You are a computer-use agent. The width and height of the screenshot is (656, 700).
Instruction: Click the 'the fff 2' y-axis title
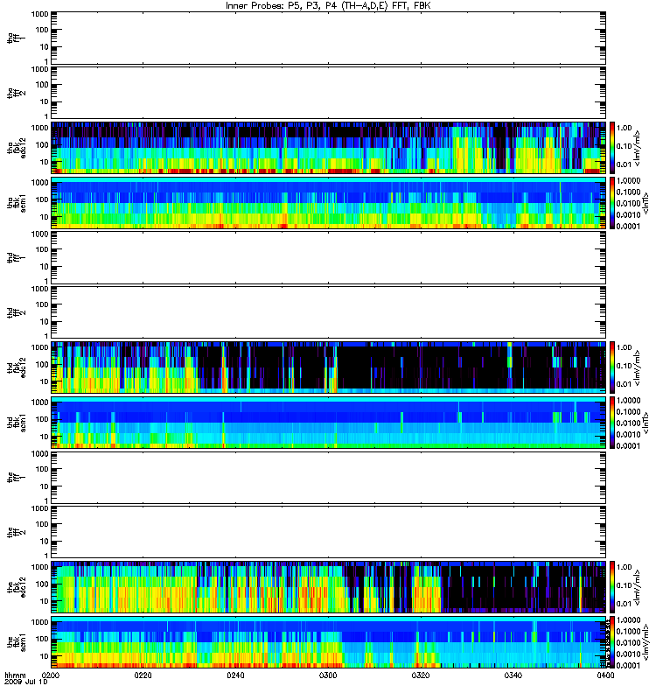(x=17, y=532)
